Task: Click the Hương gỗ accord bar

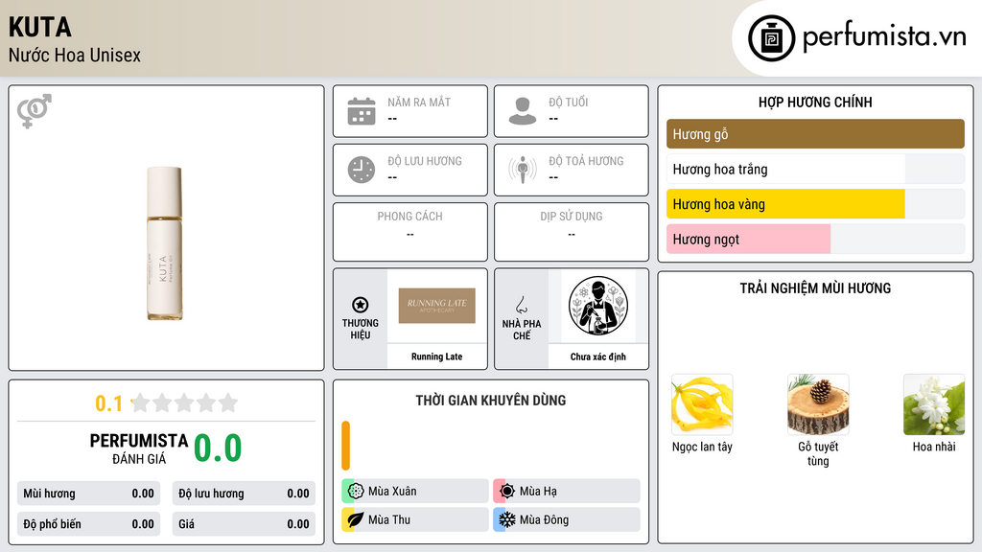Action: coord(815,134)
